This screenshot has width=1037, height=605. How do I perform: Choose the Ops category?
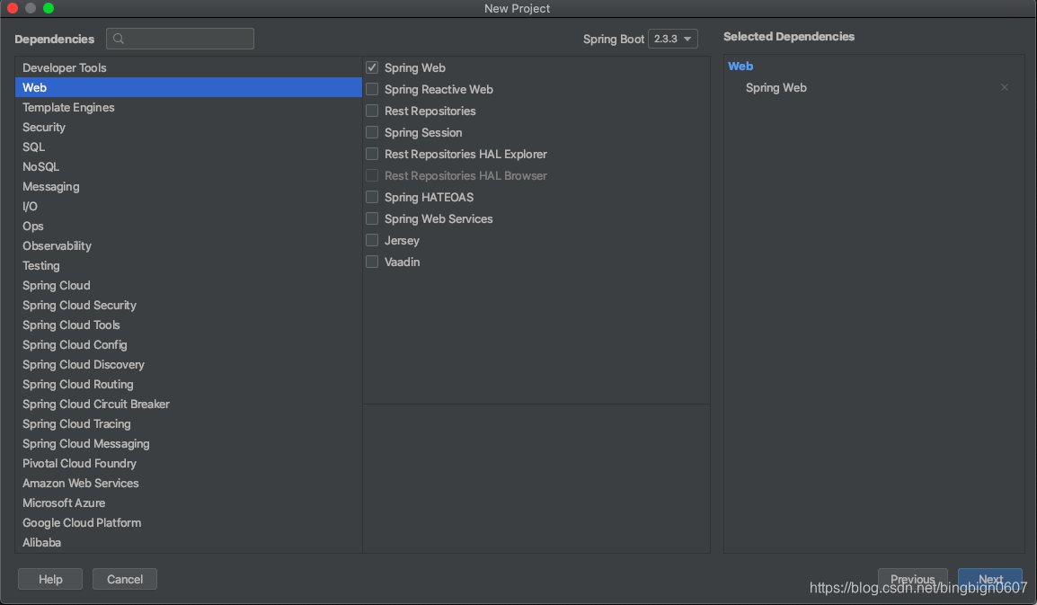[189, 227]
